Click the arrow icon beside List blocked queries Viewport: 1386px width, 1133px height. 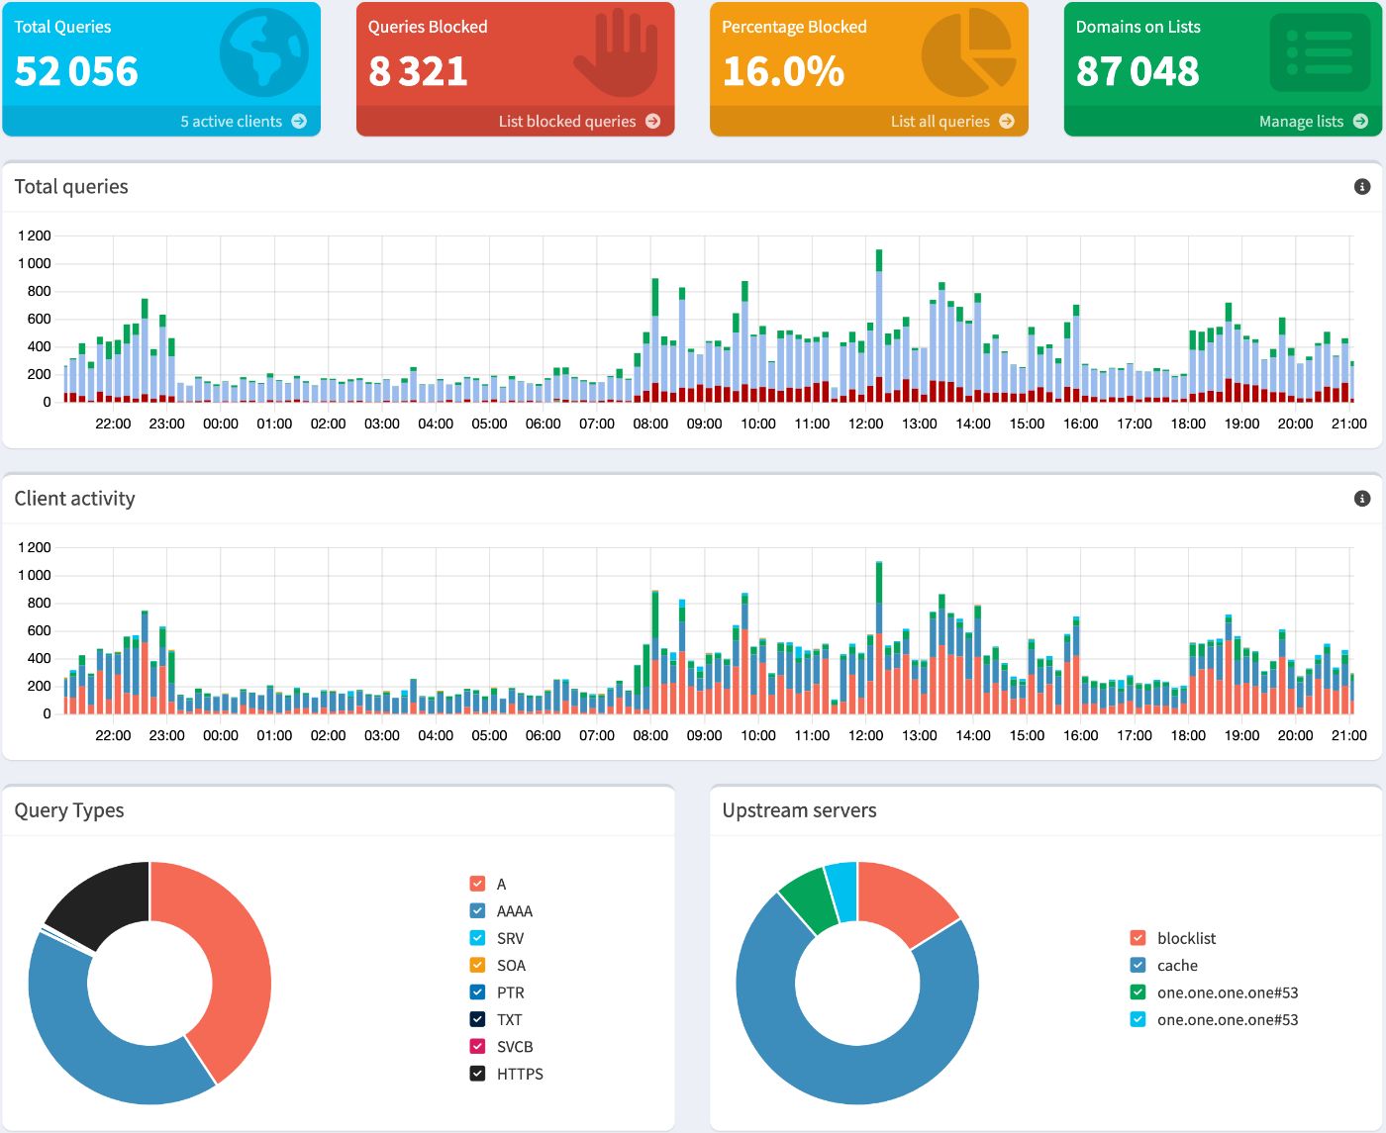pyautogui.click(x=652, y=121)
